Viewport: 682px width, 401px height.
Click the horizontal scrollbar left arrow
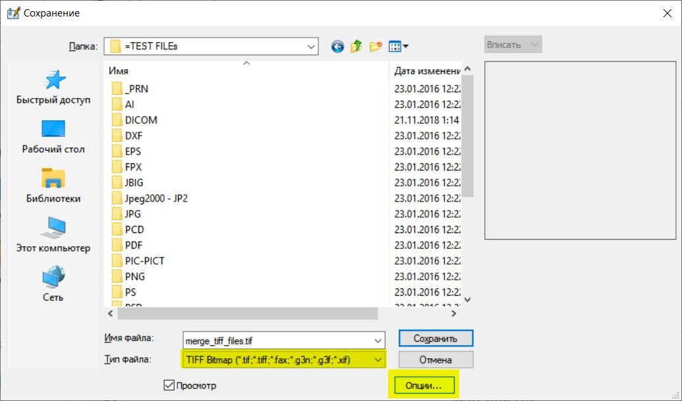point(111,313)
